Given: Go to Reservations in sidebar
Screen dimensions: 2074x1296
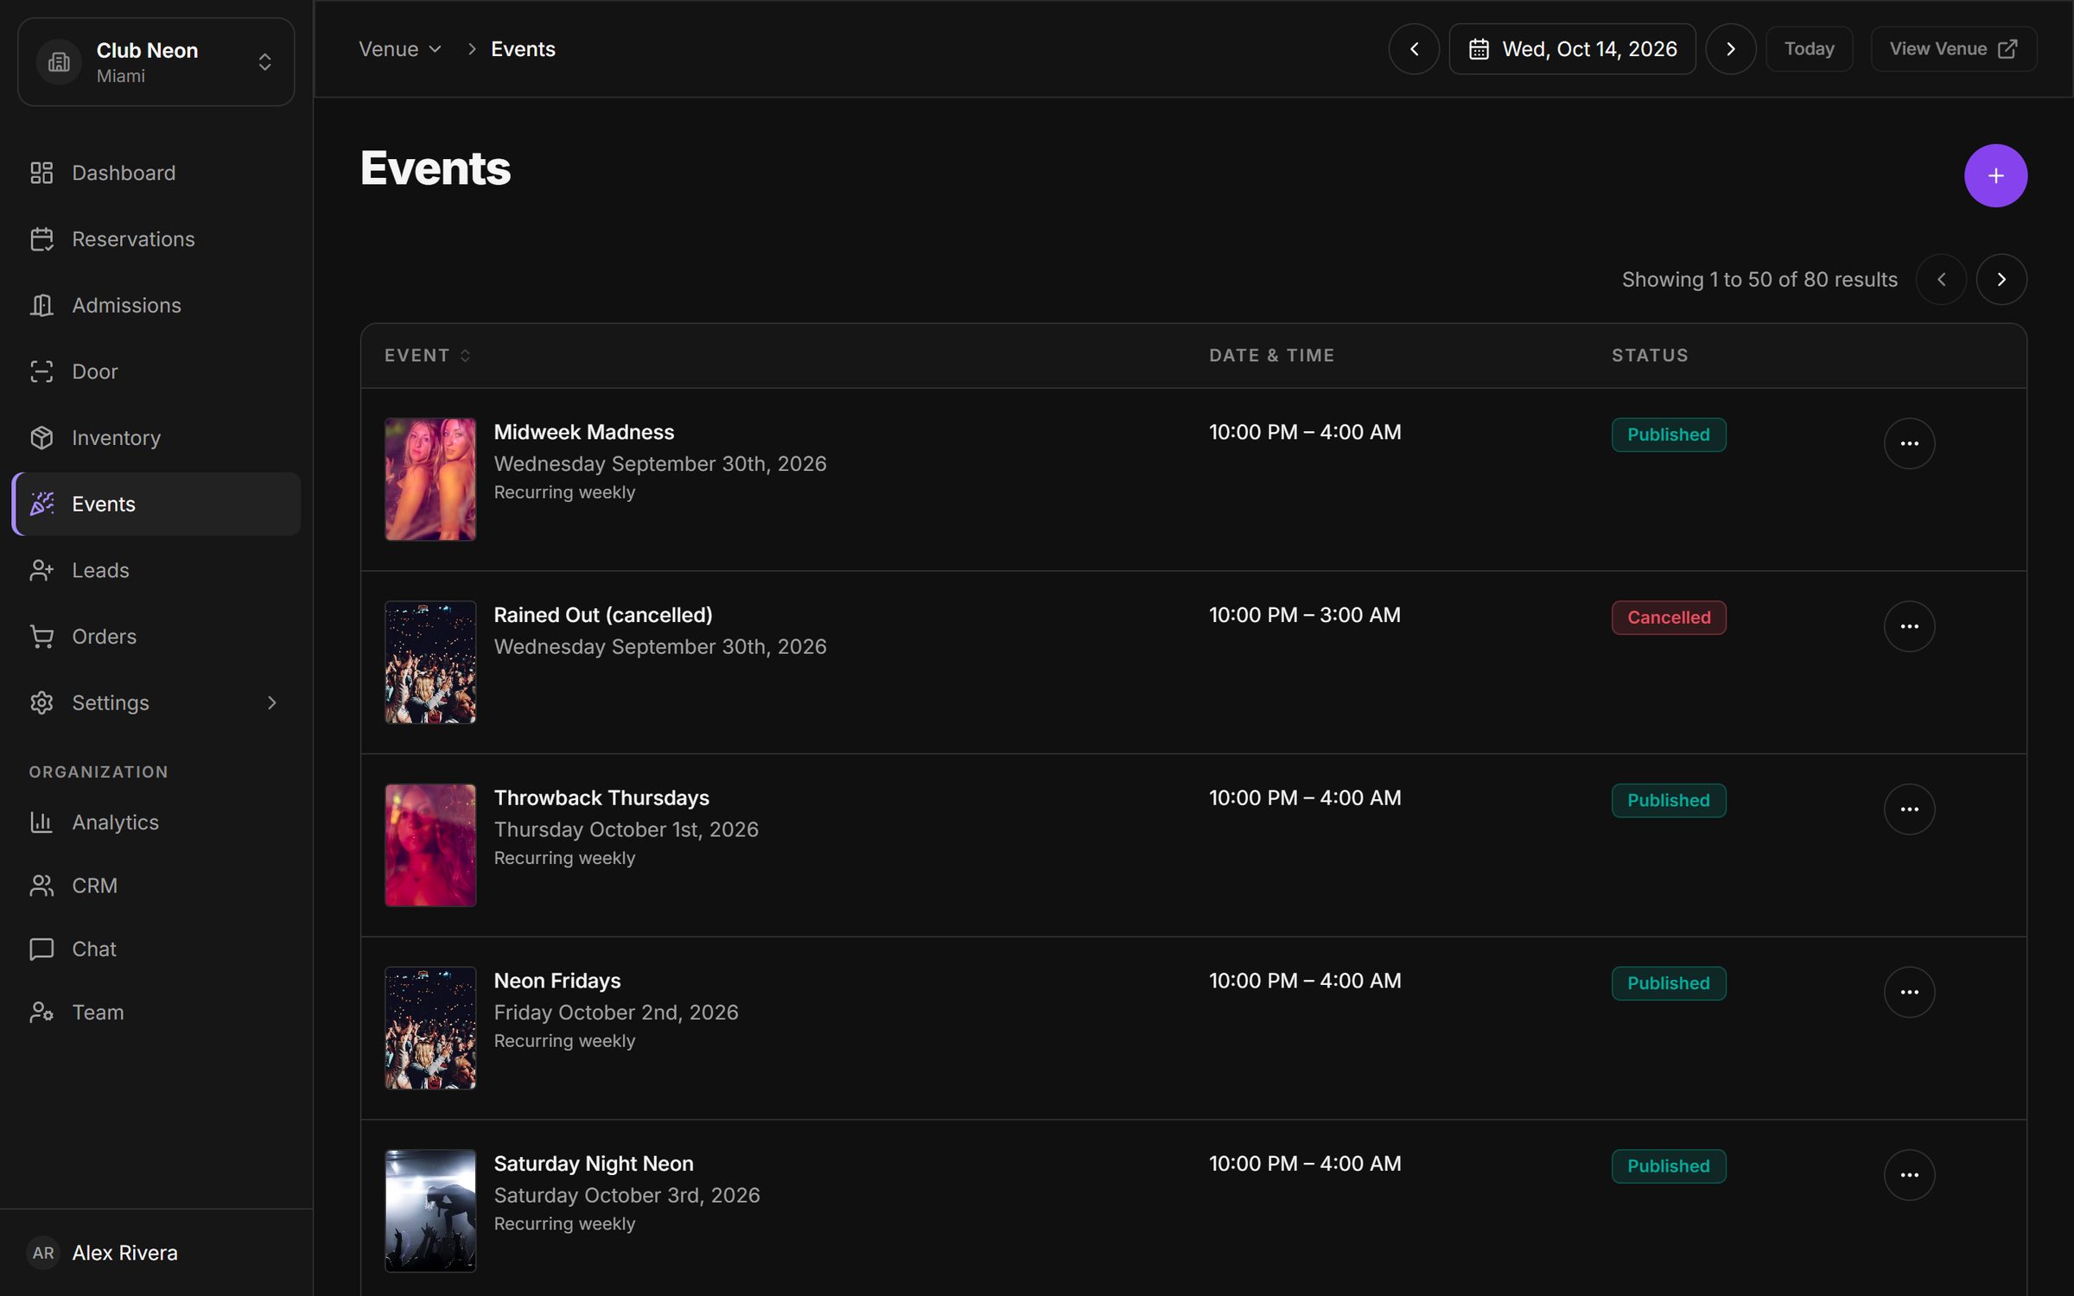Looking at the screenshot, I should tap(156, 239).
